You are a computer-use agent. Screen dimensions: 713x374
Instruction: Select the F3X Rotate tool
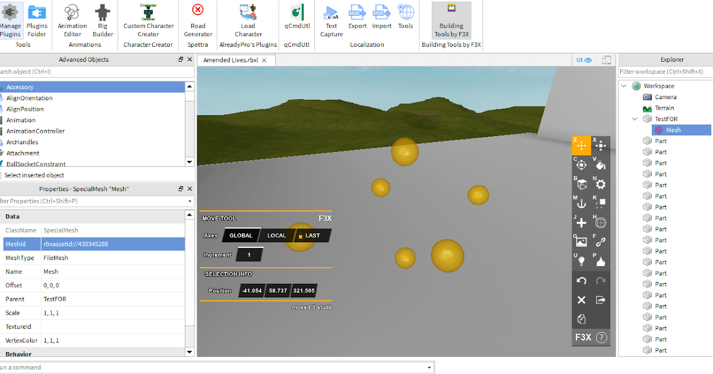click(582, 165)
